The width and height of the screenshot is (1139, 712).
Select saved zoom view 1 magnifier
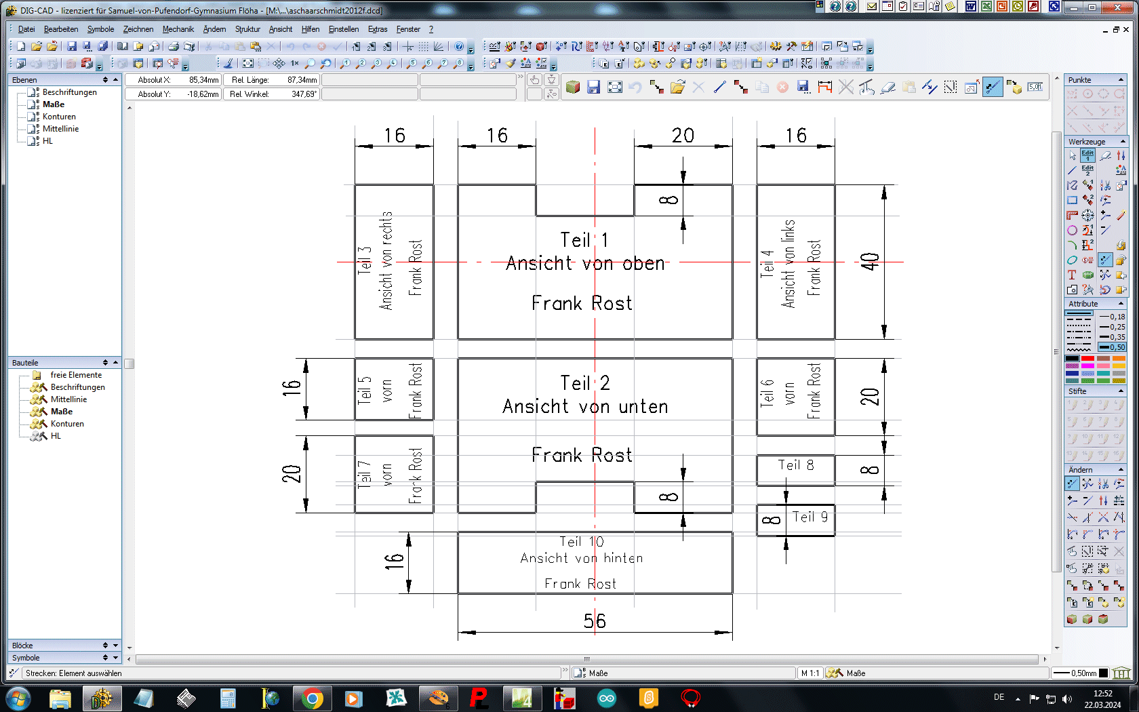pos(345,63)
